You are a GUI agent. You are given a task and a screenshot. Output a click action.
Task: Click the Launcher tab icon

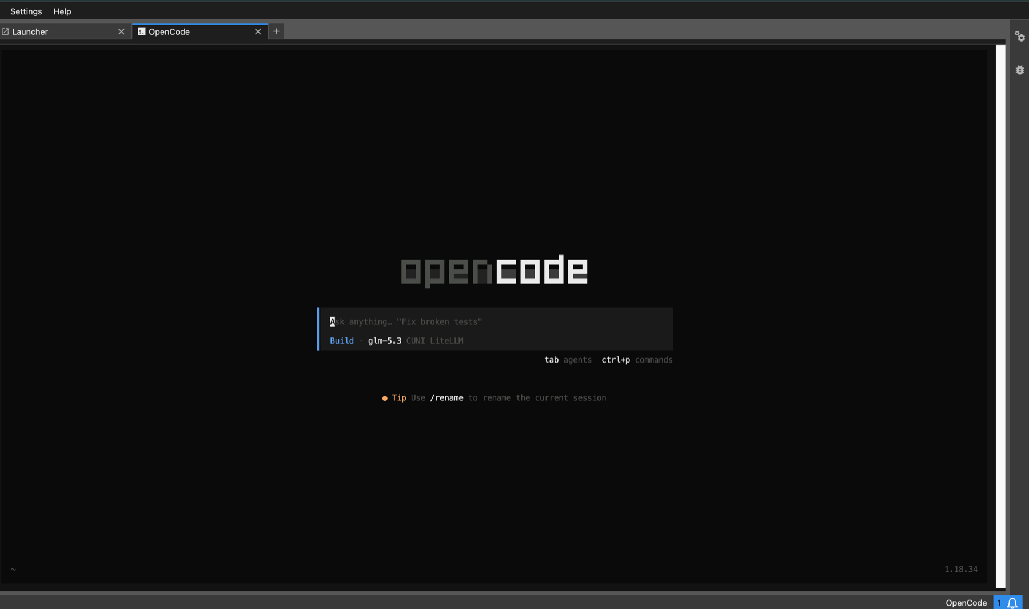tap(5, 32)
